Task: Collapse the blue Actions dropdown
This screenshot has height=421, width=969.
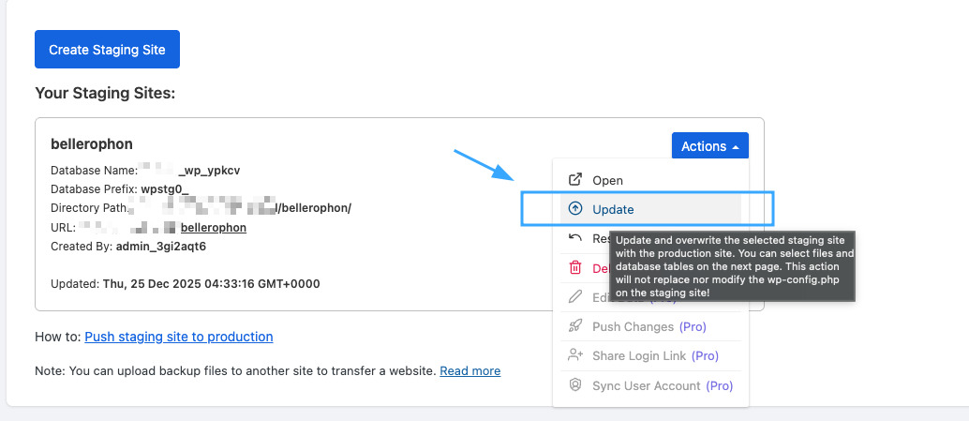Action: tap(709, 146)
